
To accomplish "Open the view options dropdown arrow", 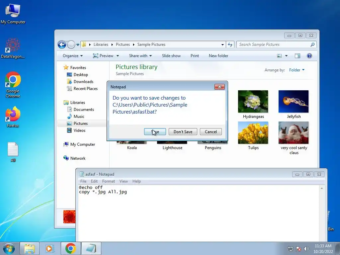I will 286,56.
